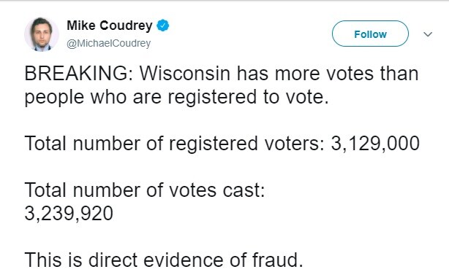Click the blue verified checkmark badge
This screenshot has width=449, height=272.
[x=162, y=26]
